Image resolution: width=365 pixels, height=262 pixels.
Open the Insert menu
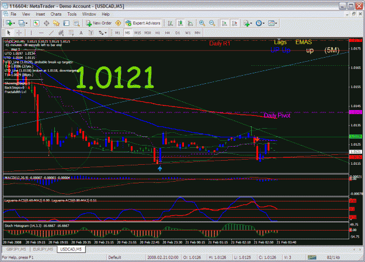click(40, 14)
